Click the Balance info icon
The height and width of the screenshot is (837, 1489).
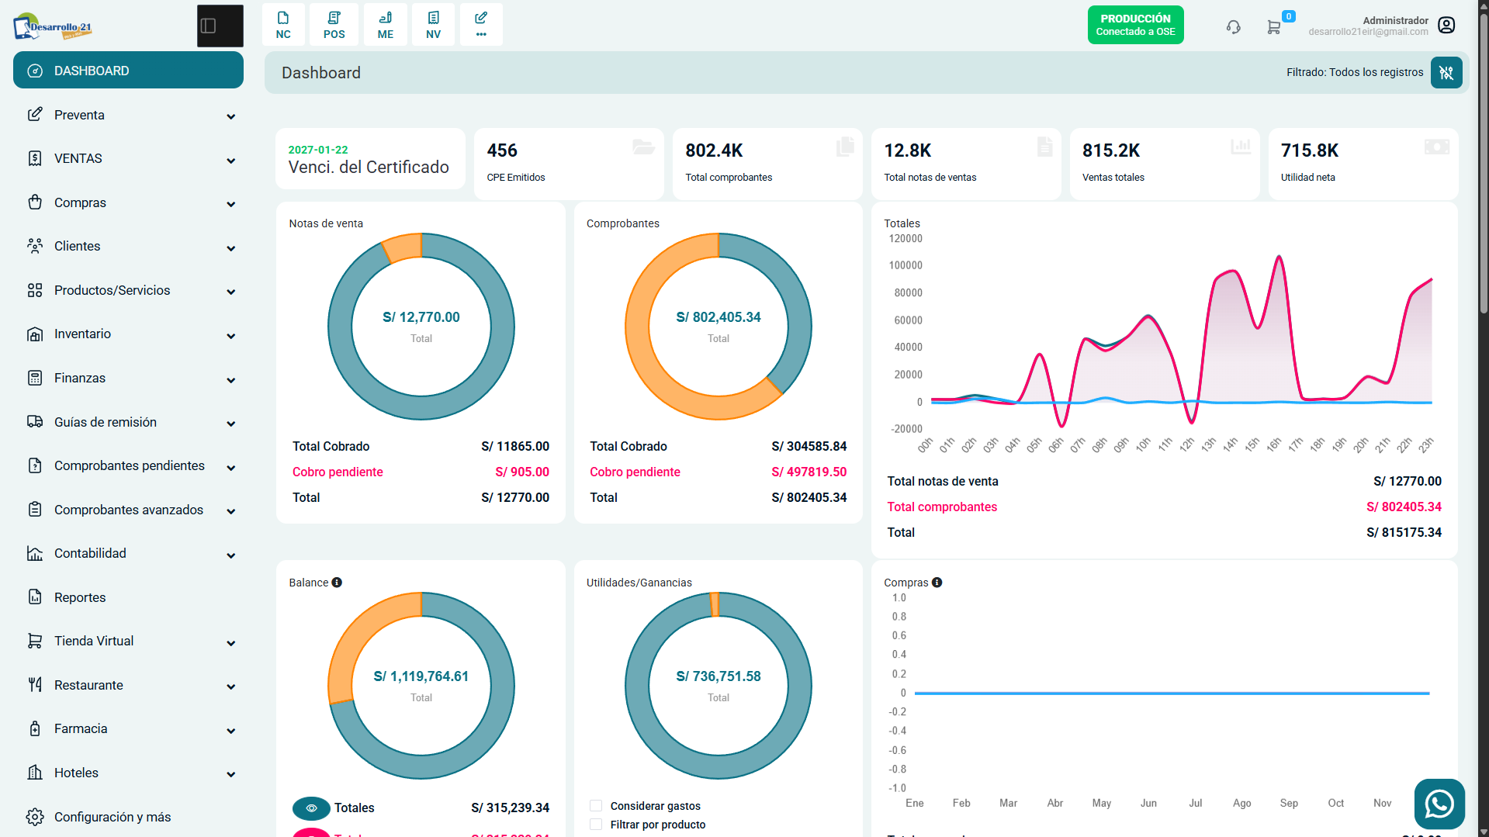tap(337, 583)
